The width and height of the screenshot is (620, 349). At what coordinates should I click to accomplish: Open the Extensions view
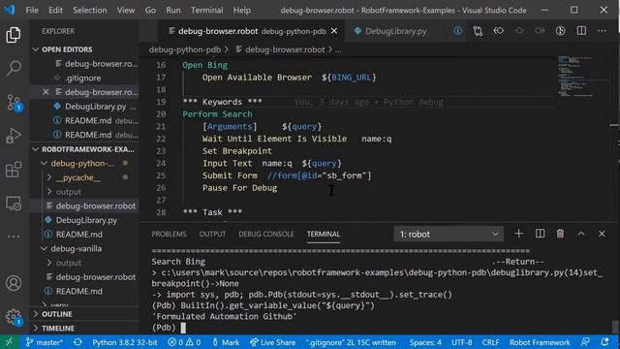(14, 170)
